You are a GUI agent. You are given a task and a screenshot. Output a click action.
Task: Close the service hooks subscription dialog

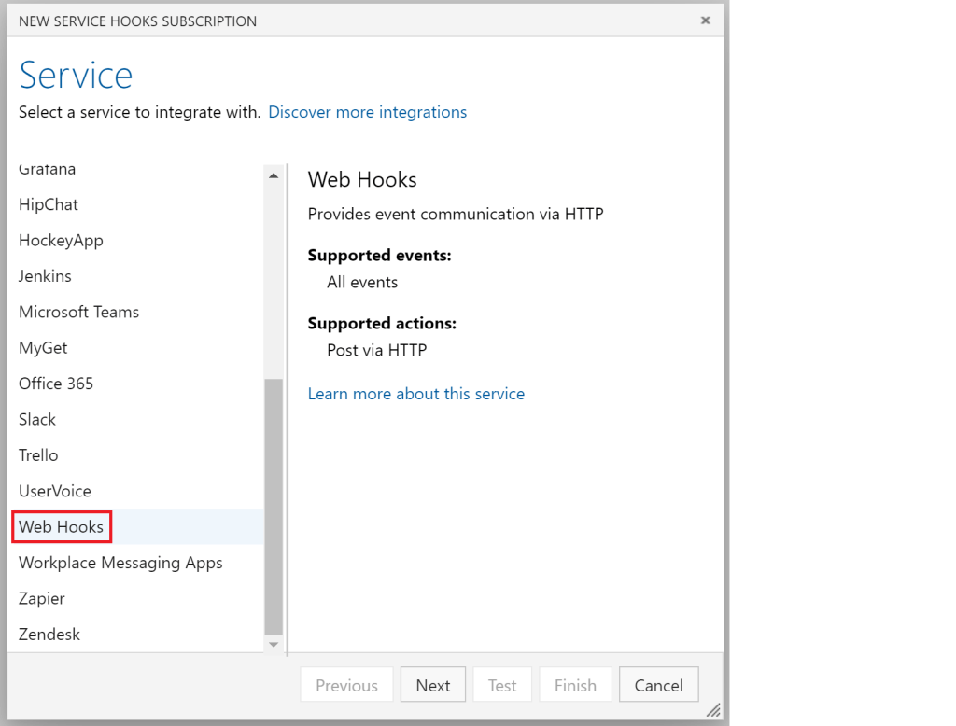[x=705, y=21]
